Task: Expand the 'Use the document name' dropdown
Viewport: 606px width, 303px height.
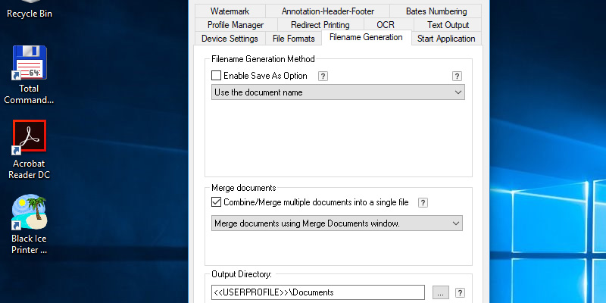Action: coord(338,92)
